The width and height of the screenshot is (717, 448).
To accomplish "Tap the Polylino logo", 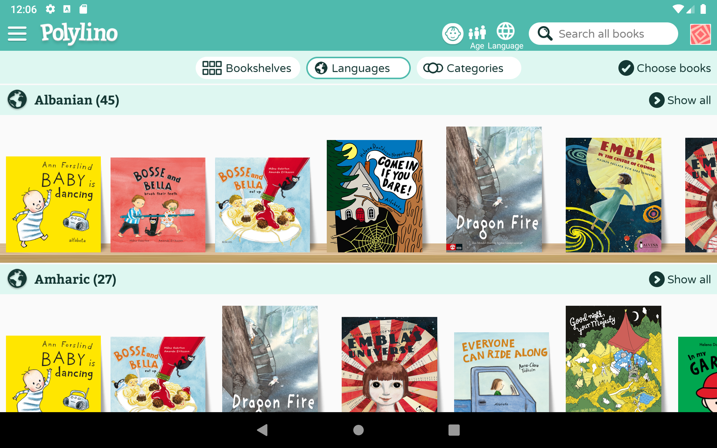I will coord(79,33).
